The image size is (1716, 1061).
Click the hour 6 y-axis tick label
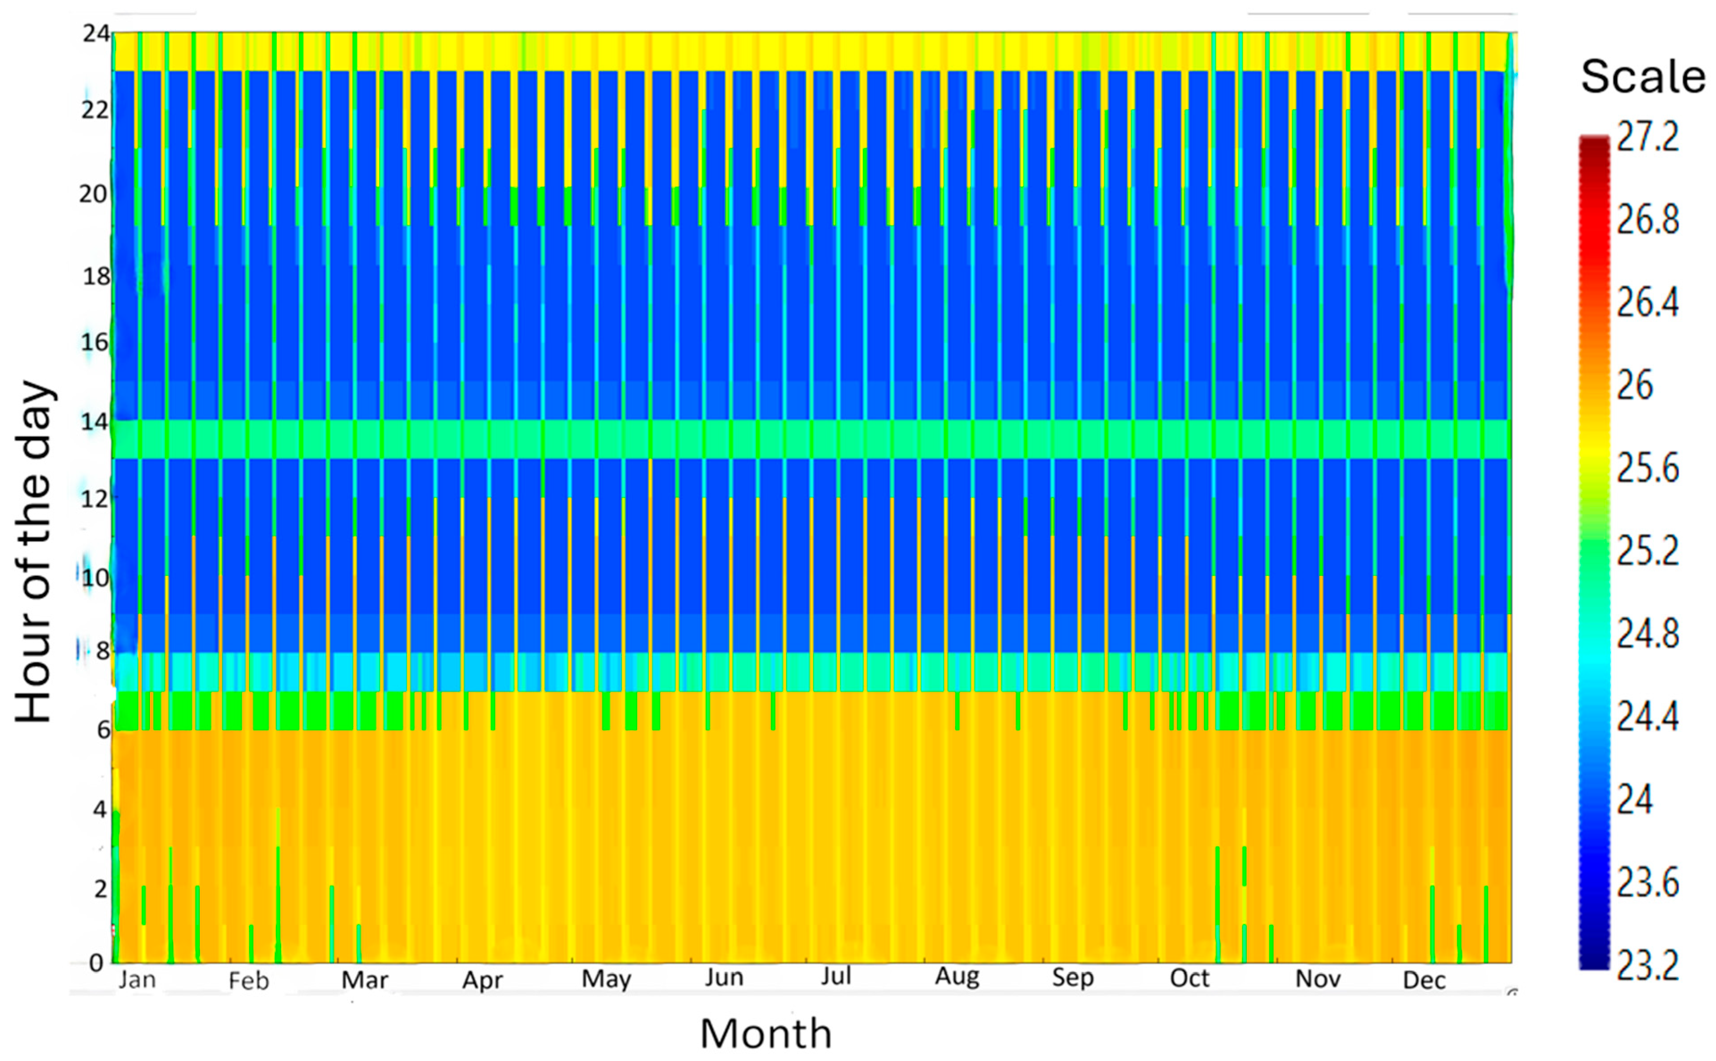pyautogui.click(x=103, y=730)
